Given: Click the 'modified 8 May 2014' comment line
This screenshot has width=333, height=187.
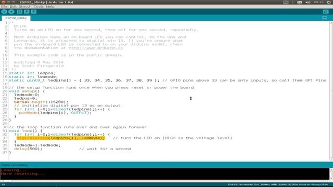Looking at the screenshot, I should (39, 62).
